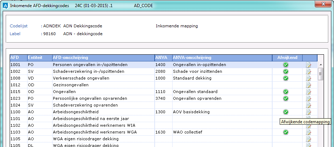Click edit icon for row 1001
Screen dimensions: 334x147
(x=309, y=65)
